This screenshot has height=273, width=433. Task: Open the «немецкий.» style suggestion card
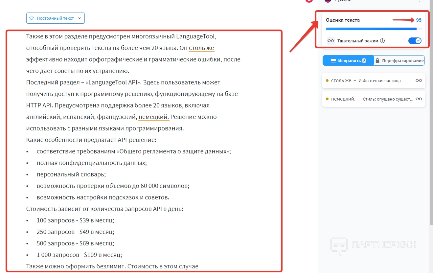pyautogui.click(x=368, y=99)
